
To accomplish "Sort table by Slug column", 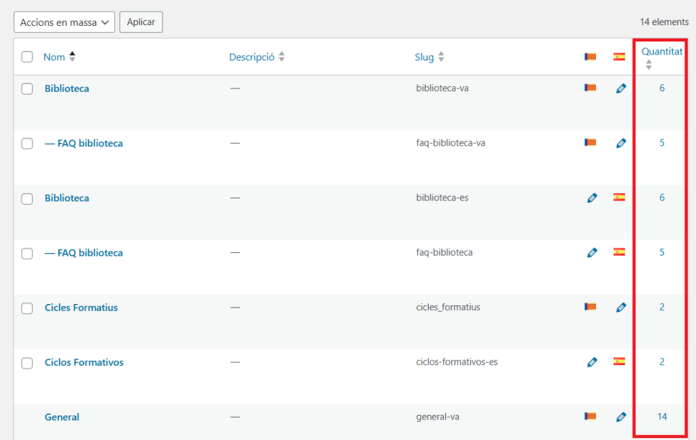I will [x=424, y=57].
